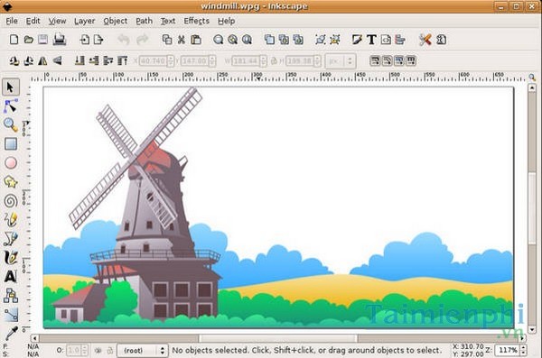
Task: Open Text and Font dialog
Action: coord(371,40)
